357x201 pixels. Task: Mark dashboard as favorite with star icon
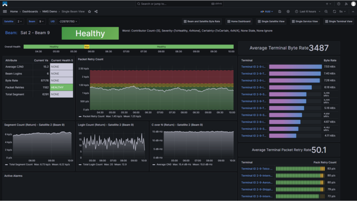(90, 11)
